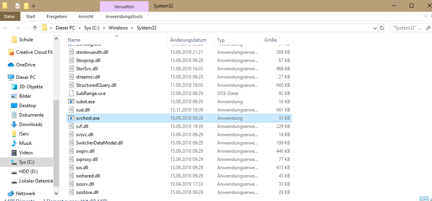Click the Properties quick access toolbar icon
The width and height of the screenshot is (432, 201).
pos(18,5)
